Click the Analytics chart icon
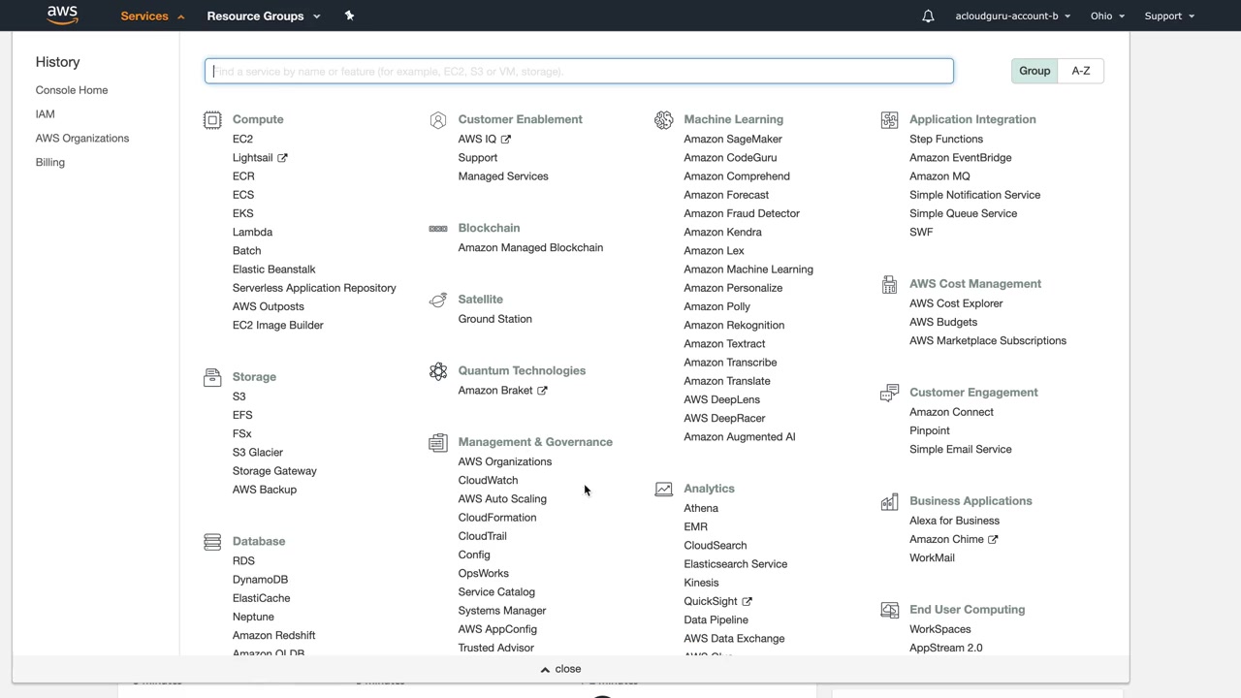Viewport: 1241px width, 698px height. click(x=664, y=490)
